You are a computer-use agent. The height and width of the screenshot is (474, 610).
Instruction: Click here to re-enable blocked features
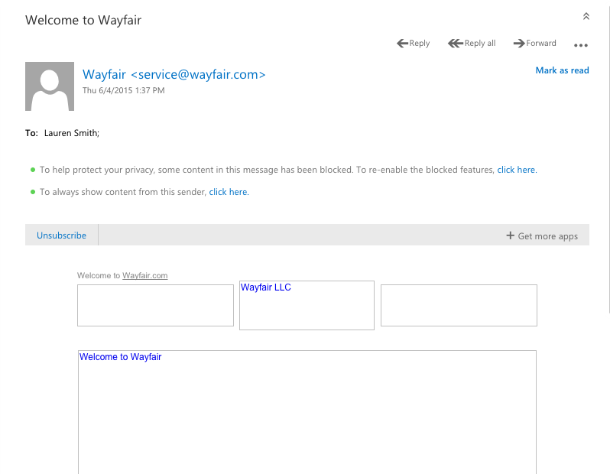516,170
